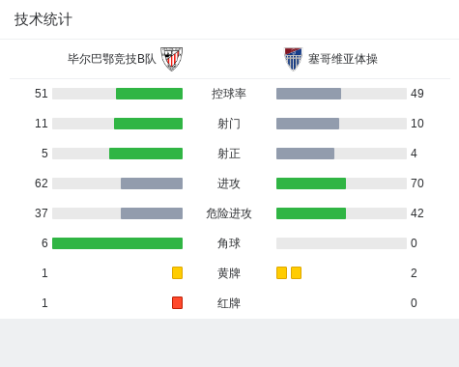Click the home corner kick full green bar
The height and width of the screenshot is (367, 459).
coord(117,243)
